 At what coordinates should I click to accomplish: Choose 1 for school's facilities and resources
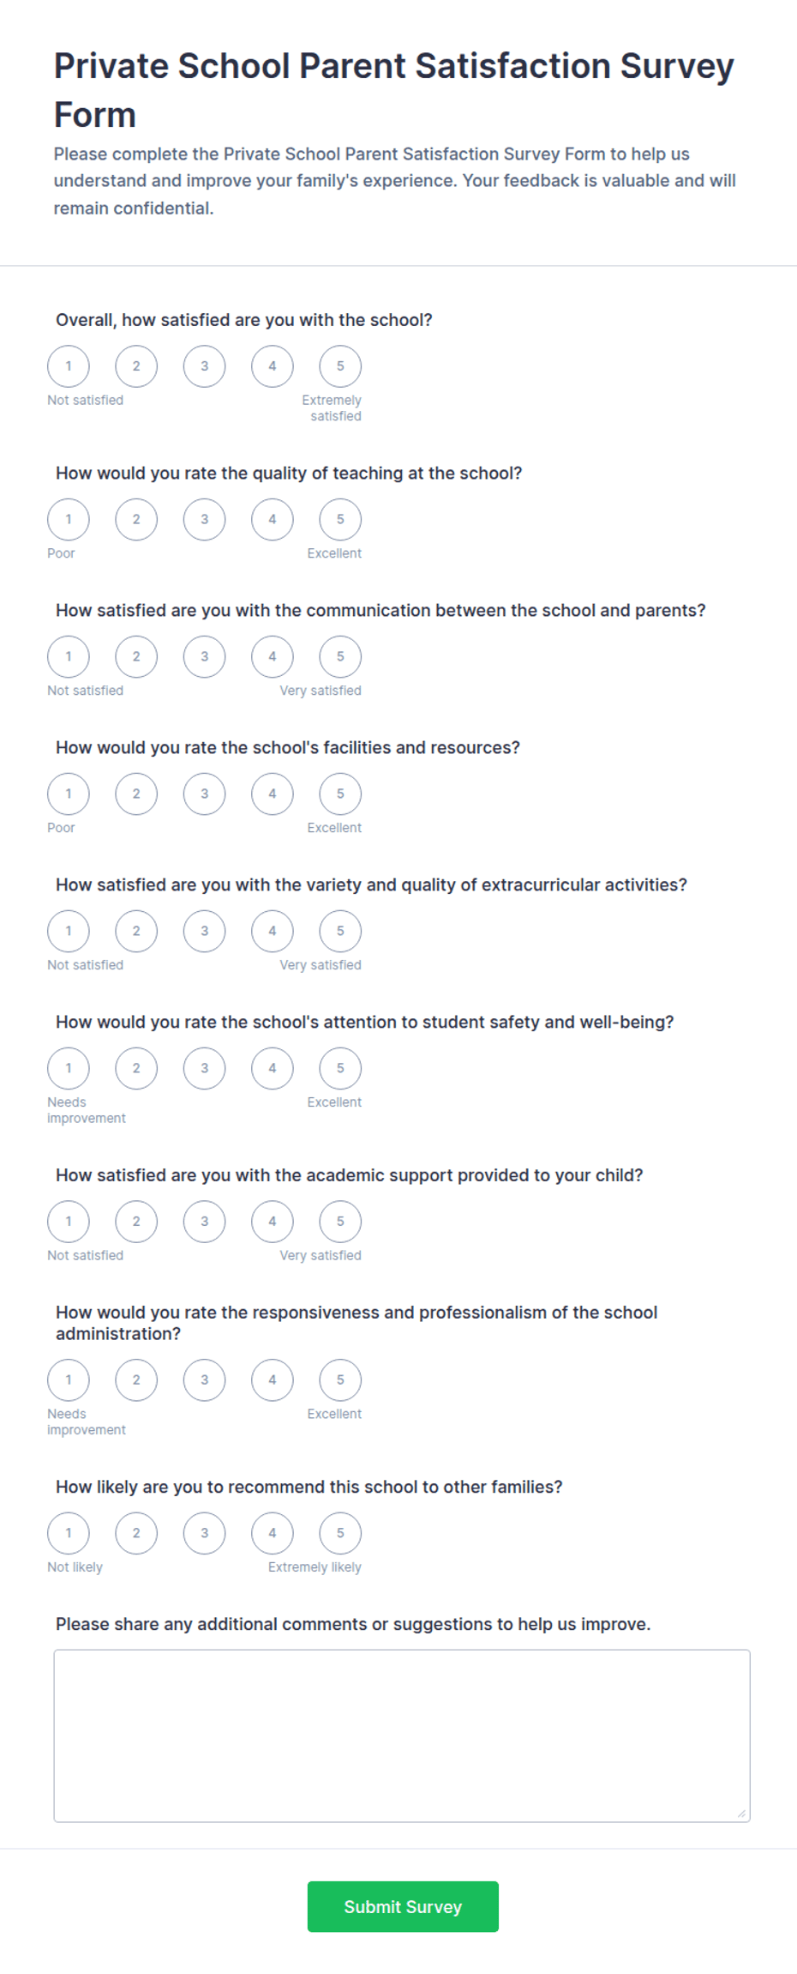(x=69, y=794)
